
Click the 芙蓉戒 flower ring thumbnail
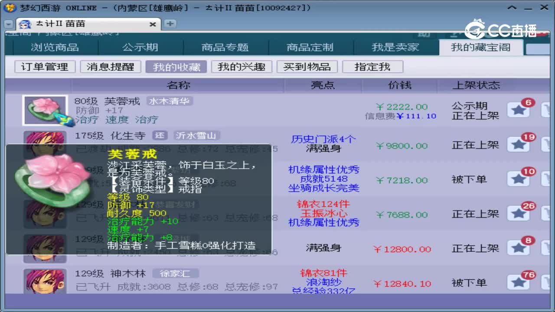45,109
